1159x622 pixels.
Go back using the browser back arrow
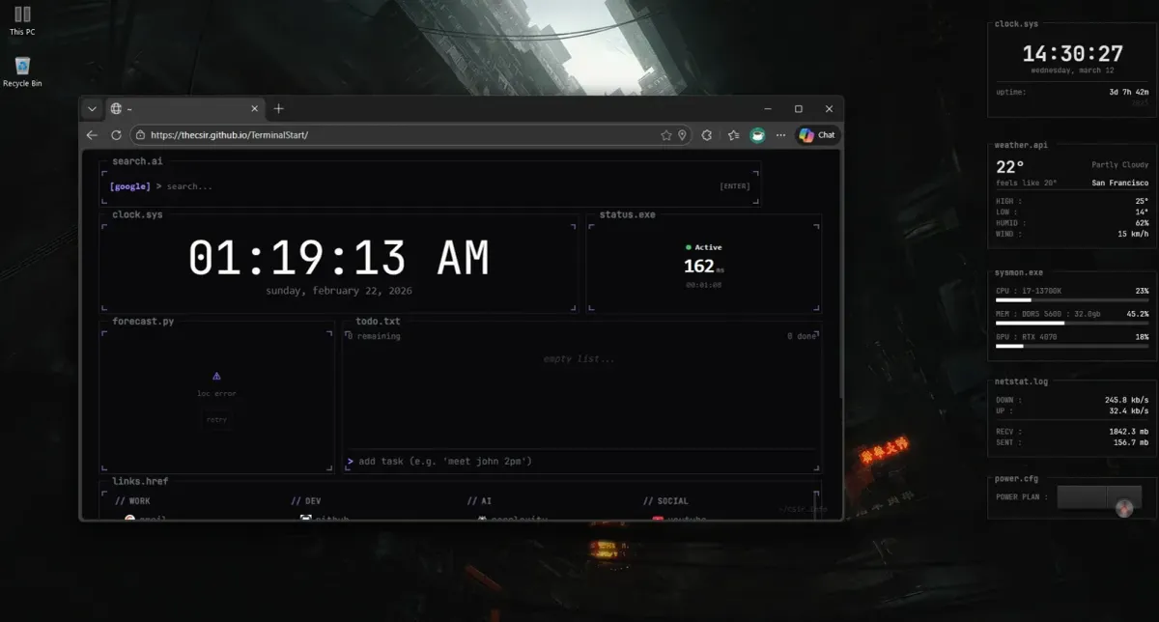[92, 135]
